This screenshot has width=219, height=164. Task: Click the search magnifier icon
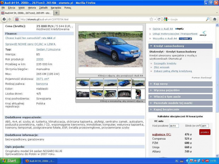[208, 19]
